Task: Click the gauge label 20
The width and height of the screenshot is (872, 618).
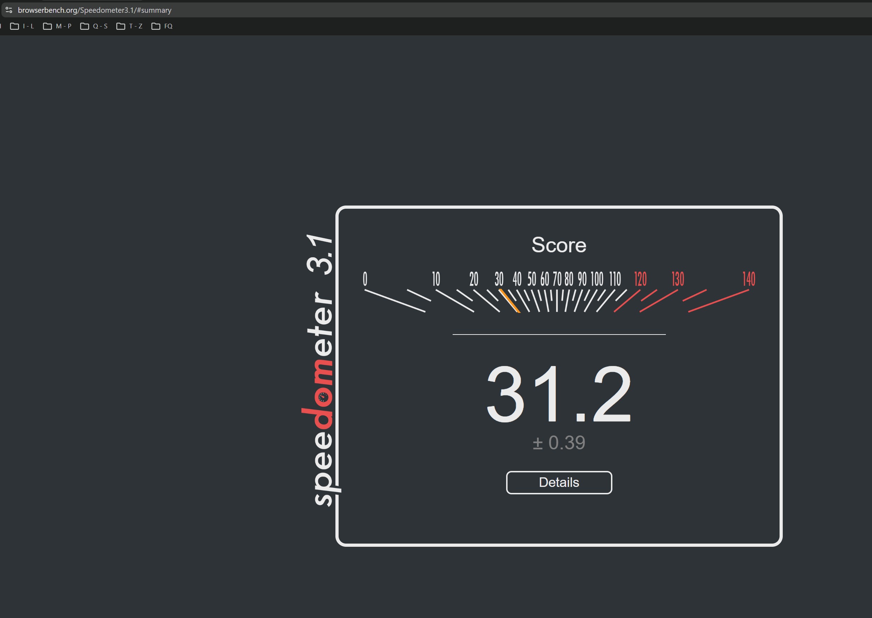Action: (x=474, y=279)
